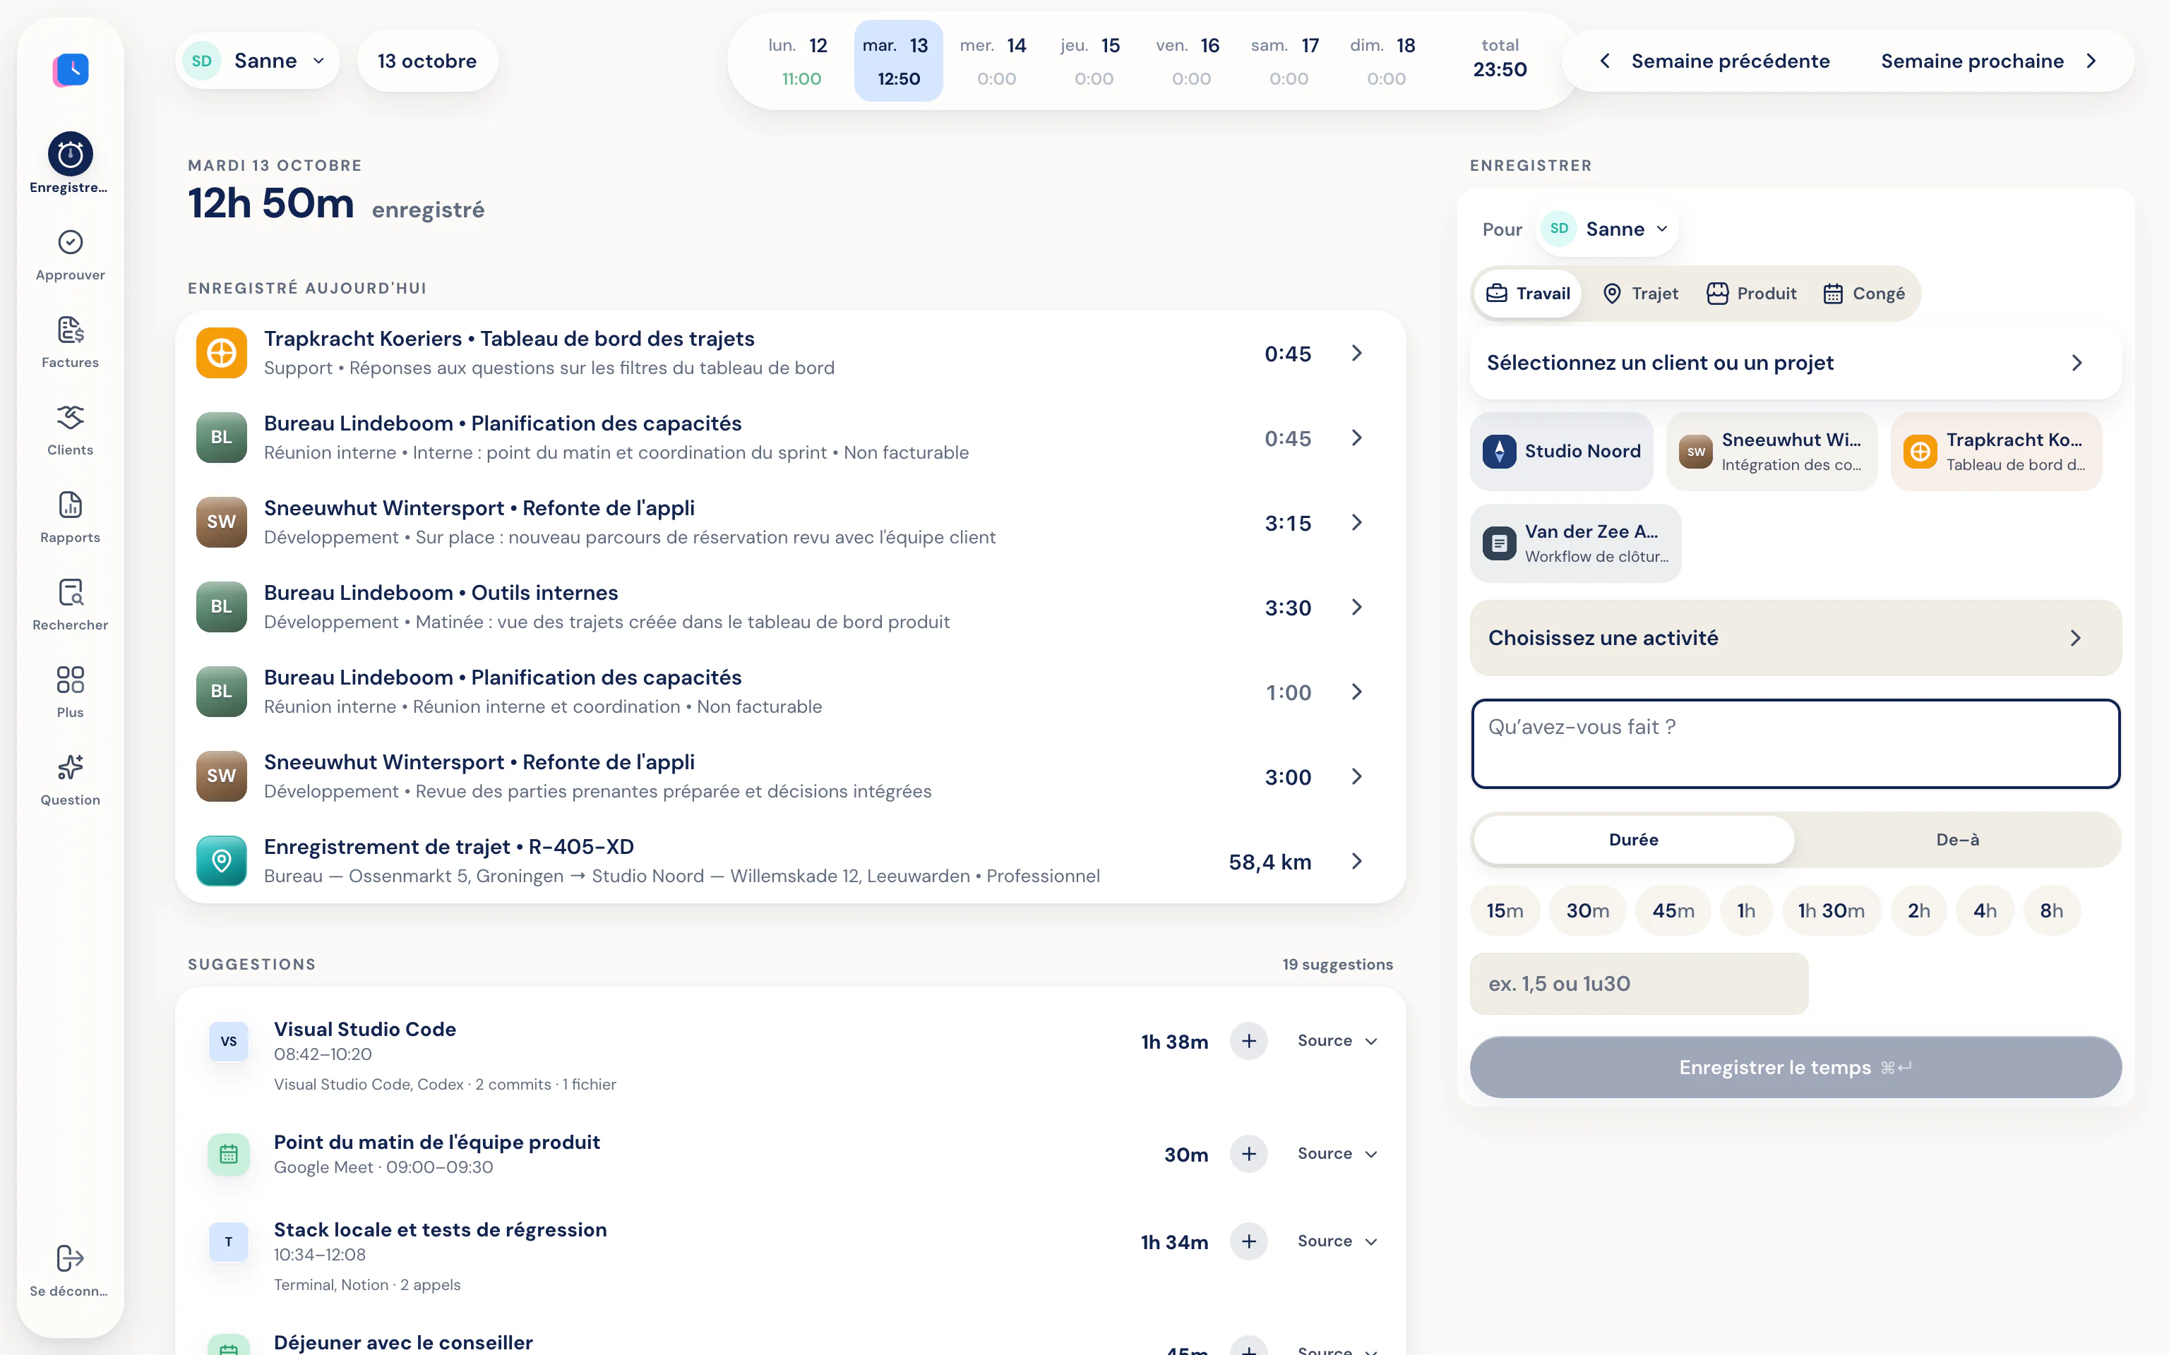Open the Enregistrer timer icon in sidebar
The image size is (2169, 1355).
point(70,155)
